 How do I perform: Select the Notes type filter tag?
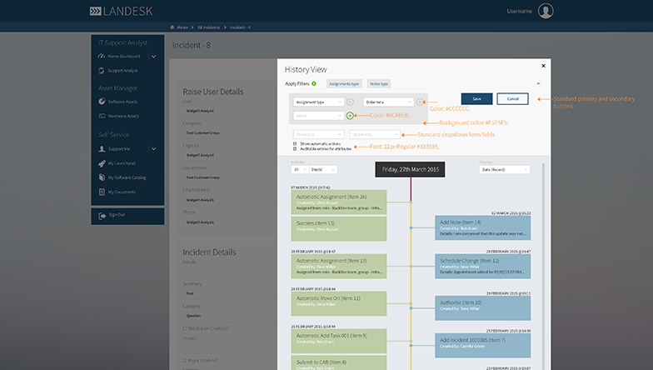pos(378,84)
